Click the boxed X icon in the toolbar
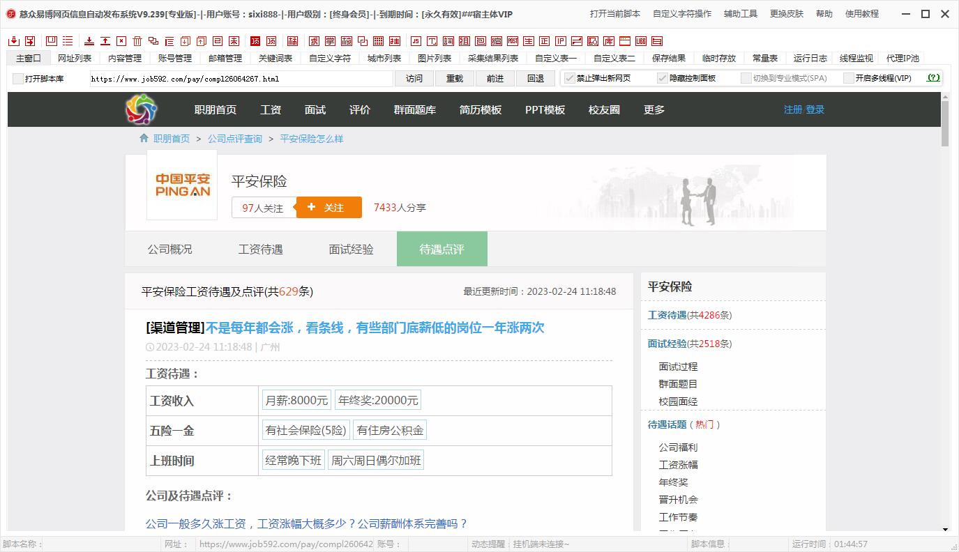The height and width of the screenshot is (552, 959). [x=121, y=40]
